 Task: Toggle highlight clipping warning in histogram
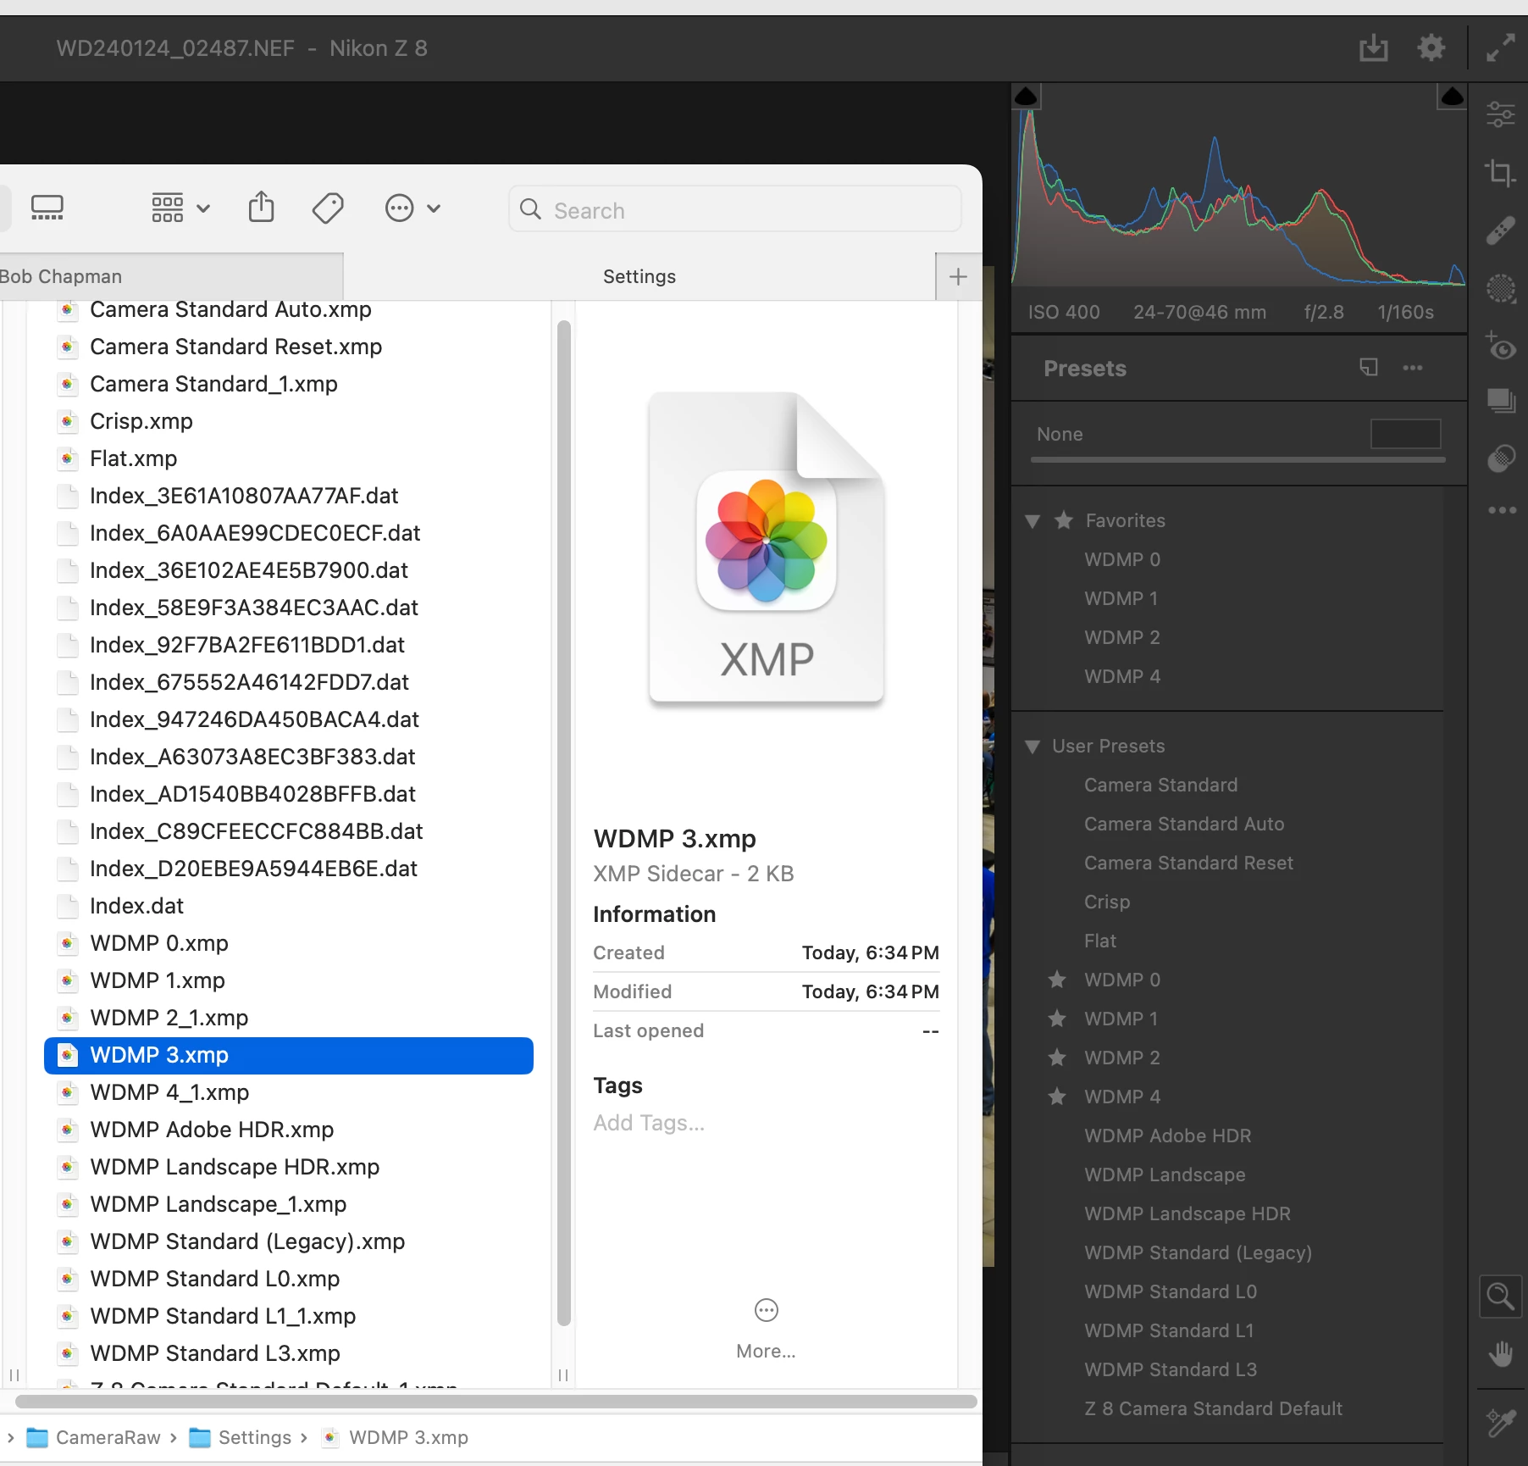click(1452, 97)
